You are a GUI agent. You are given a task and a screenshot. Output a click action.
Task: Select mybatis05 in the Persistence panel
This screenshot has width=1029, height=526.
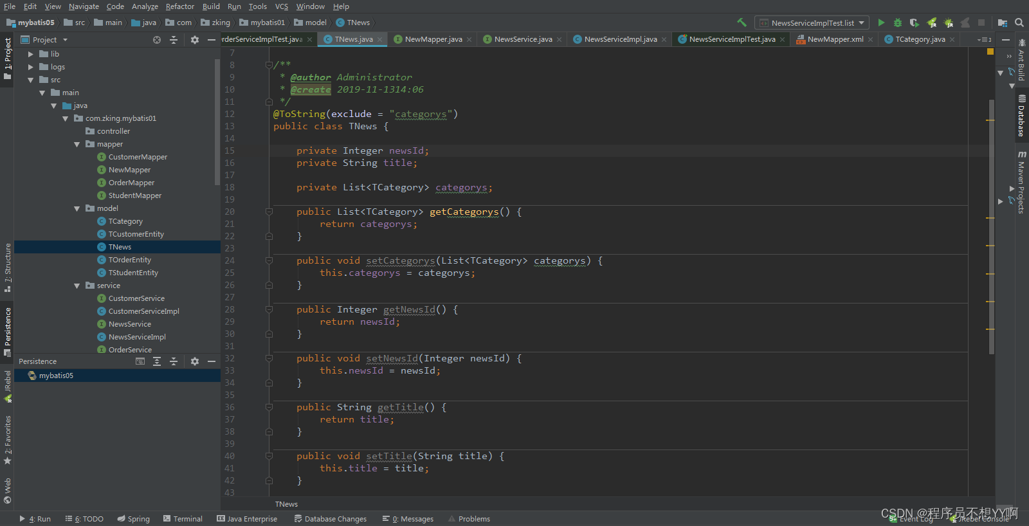coord(56,376)
